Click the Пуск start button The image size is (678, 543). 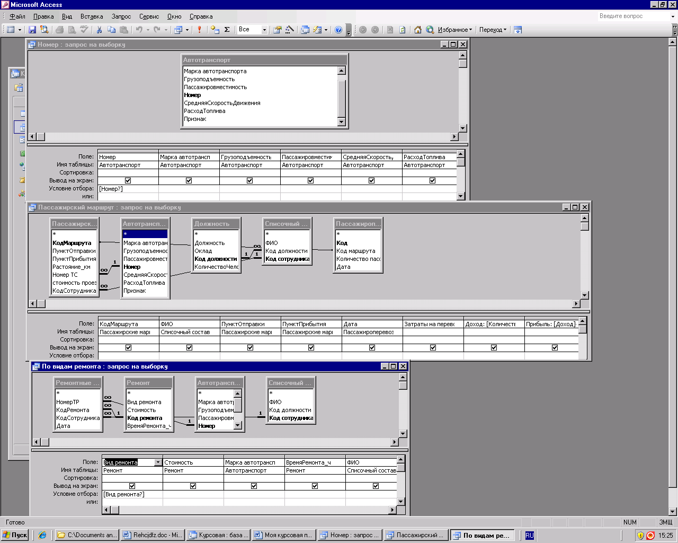click(15, 535)
